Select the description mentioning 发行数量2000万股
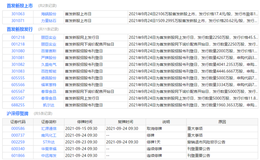This screenshot has width=260, height=160. tap(193, 51)
